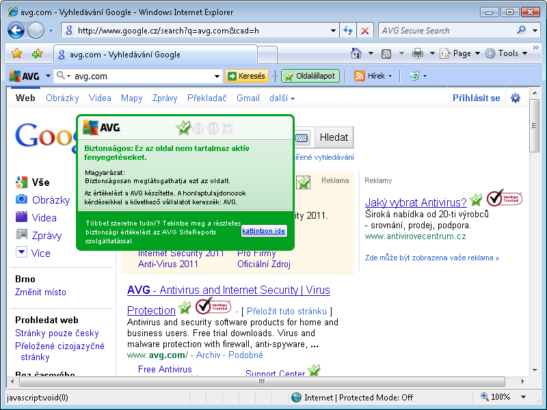Viewport: 547px width, 410px height.
Task: Click the AVG logo on the AVG toolbar
Action: (24, 76)
